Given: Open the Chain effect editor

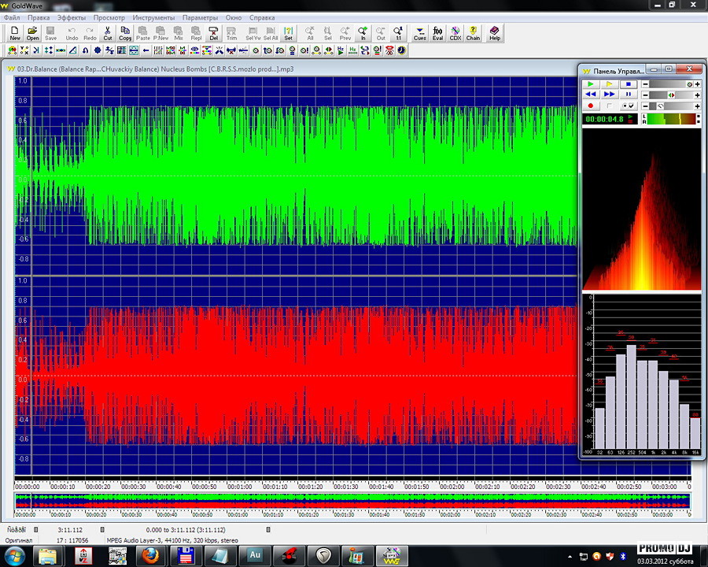Looking at the screenshot, I should [473, 33].
